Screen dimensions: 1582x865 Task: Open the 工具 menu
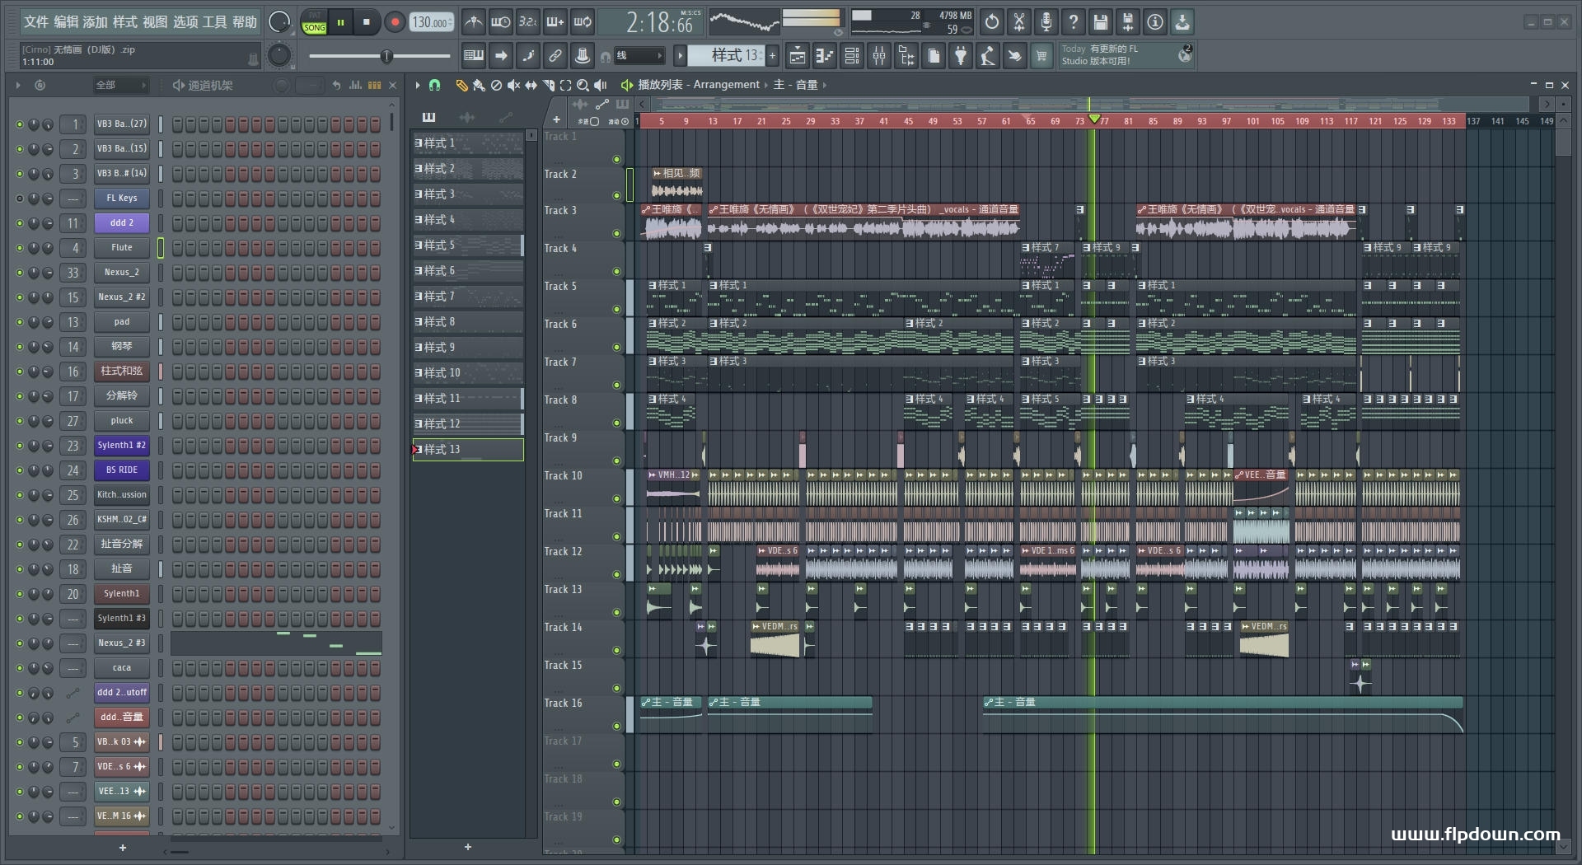214,22
